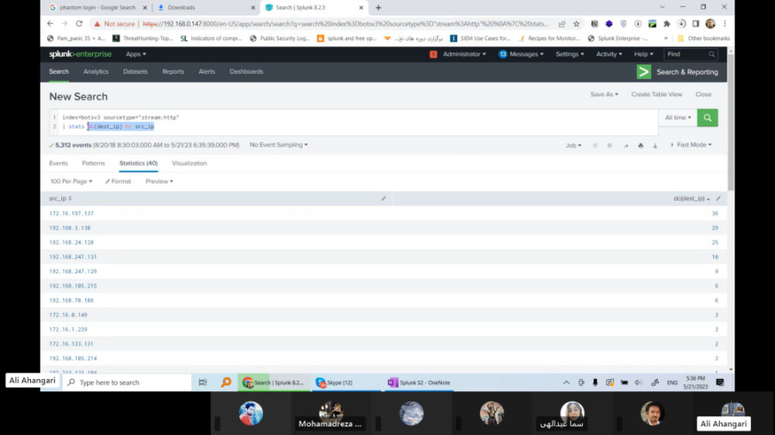The height and width of the screenshot is (435, 775).
Task: Open the Windows notification center
Action: pos(720,383)
